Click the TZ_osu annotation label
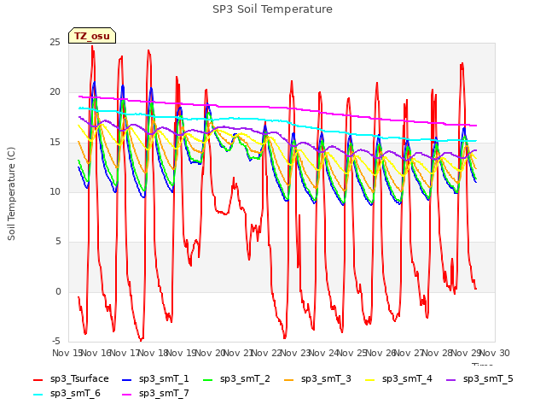 (x=92, y=36)
